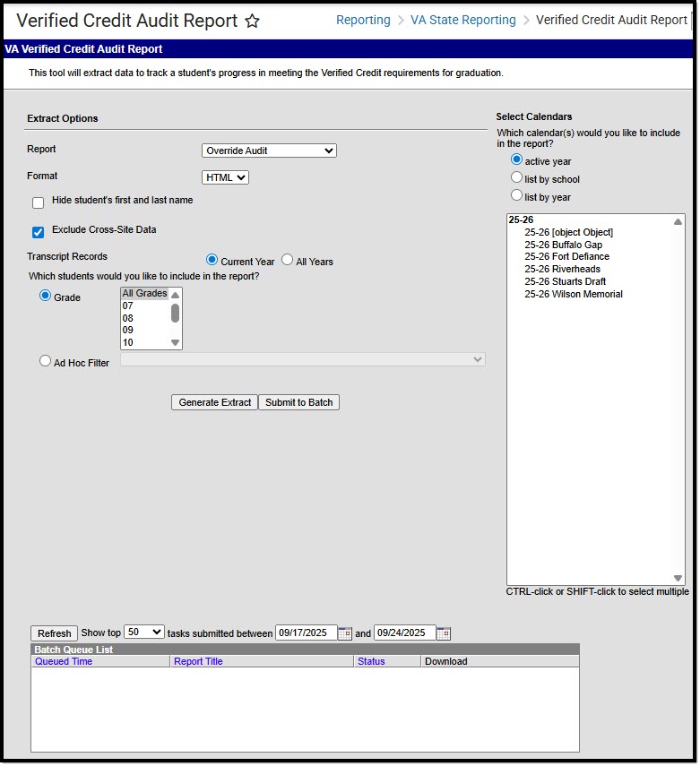The height and width of the screenshot is (766, 700).
Task: Open the Show top 50 dropdown
Action: point(144,633)
